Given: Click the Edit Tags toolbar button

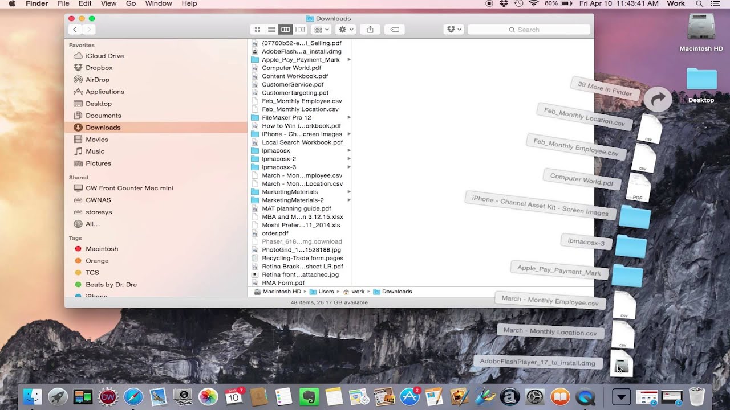Looking at the screenshot, I should [395, 30].
